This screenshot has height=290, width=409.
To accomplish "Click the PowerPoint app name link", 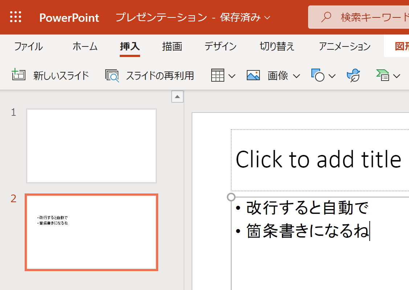I will click(x=69, y=18).
